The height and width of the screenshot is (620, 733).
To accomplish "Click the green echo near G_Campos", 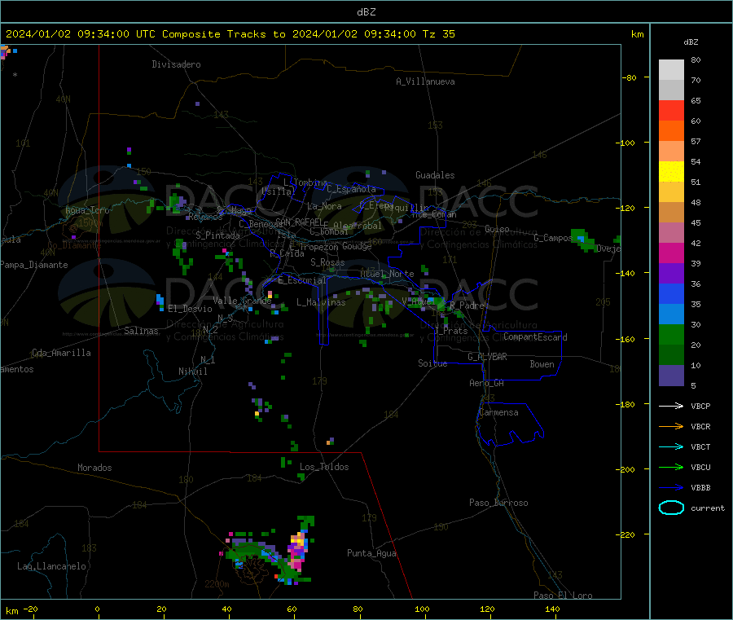I will tap(583, 240).
